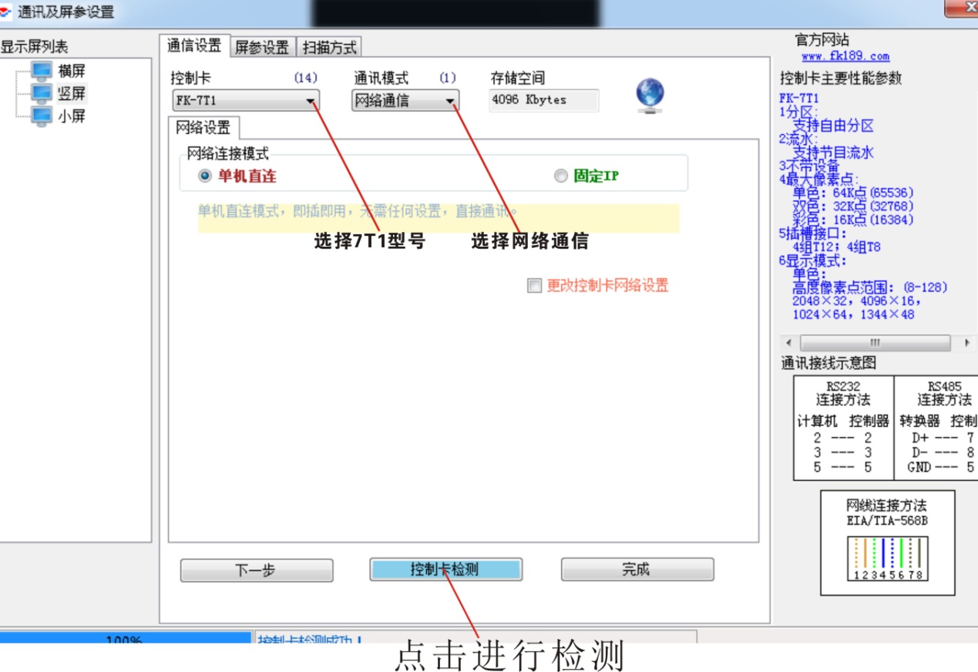Select the 固定IP radio button
The image size is (978, 672).
point(560,176)
